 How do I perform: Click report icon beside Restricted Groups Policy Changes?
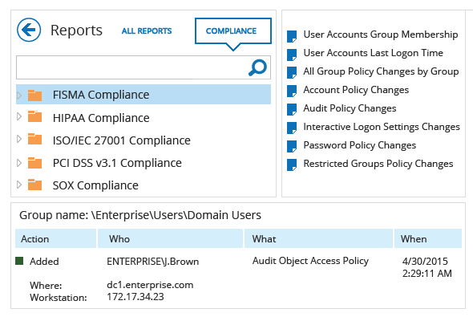(x=292, y=165)
